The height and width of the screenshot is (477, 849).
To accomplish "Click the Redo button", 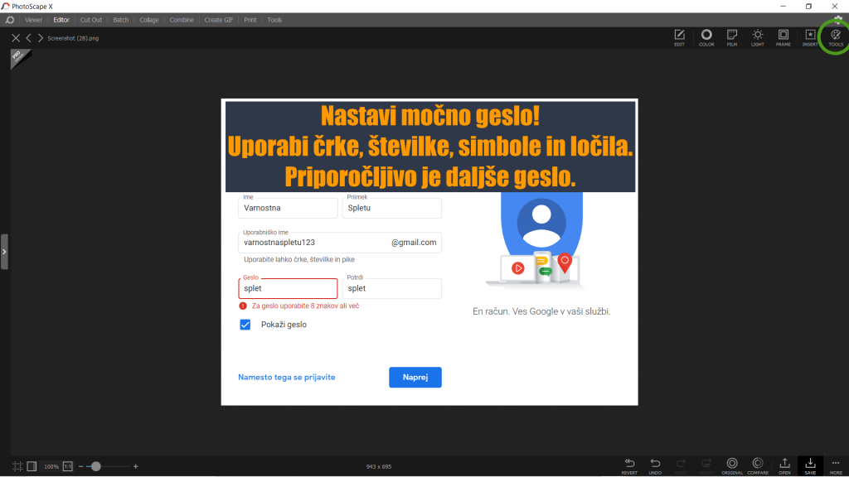I will (681, 465).
